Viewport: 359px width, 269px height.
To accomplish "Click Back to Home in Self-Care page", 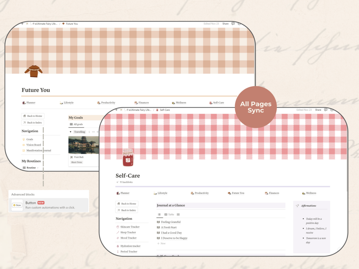I will (x=127, y=204).
